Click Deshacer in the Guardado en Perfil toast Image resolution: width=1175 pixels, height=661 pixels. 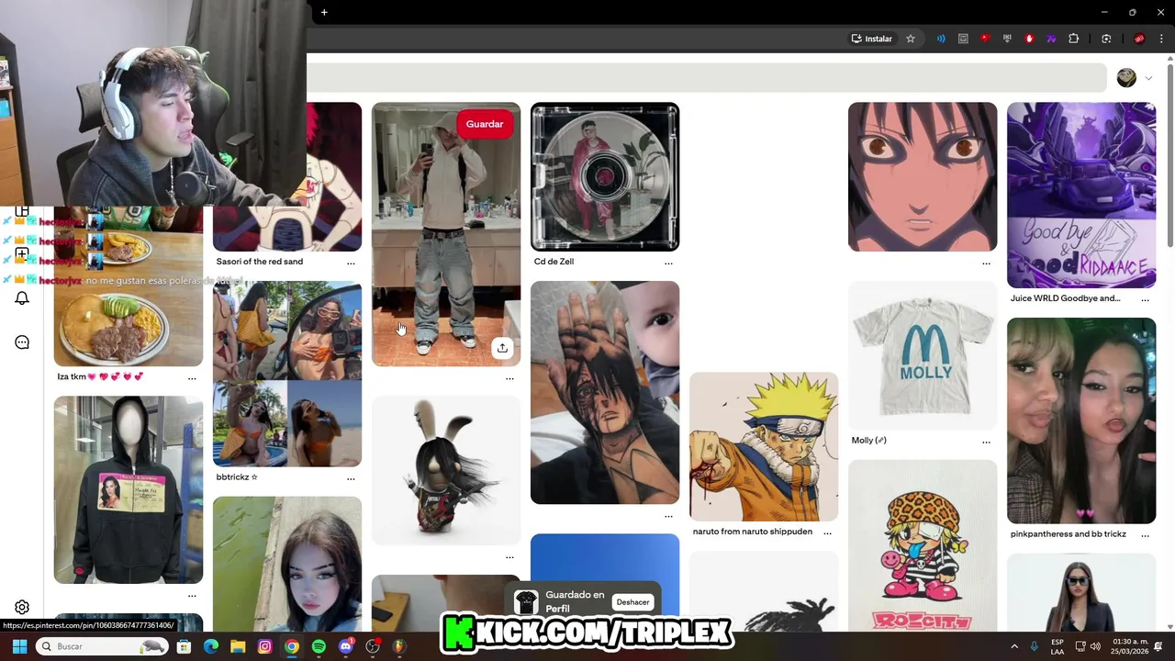pos(632,602)
